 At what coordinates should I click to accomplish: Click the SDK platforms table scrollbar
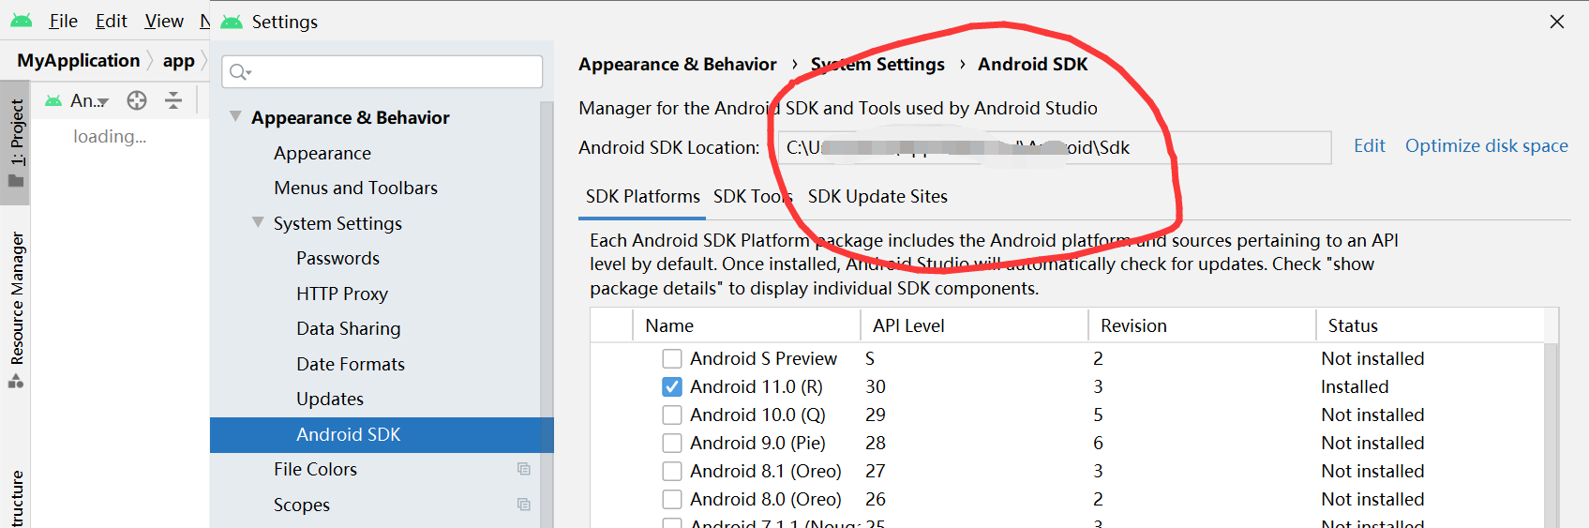click(x=1551, y=435)
